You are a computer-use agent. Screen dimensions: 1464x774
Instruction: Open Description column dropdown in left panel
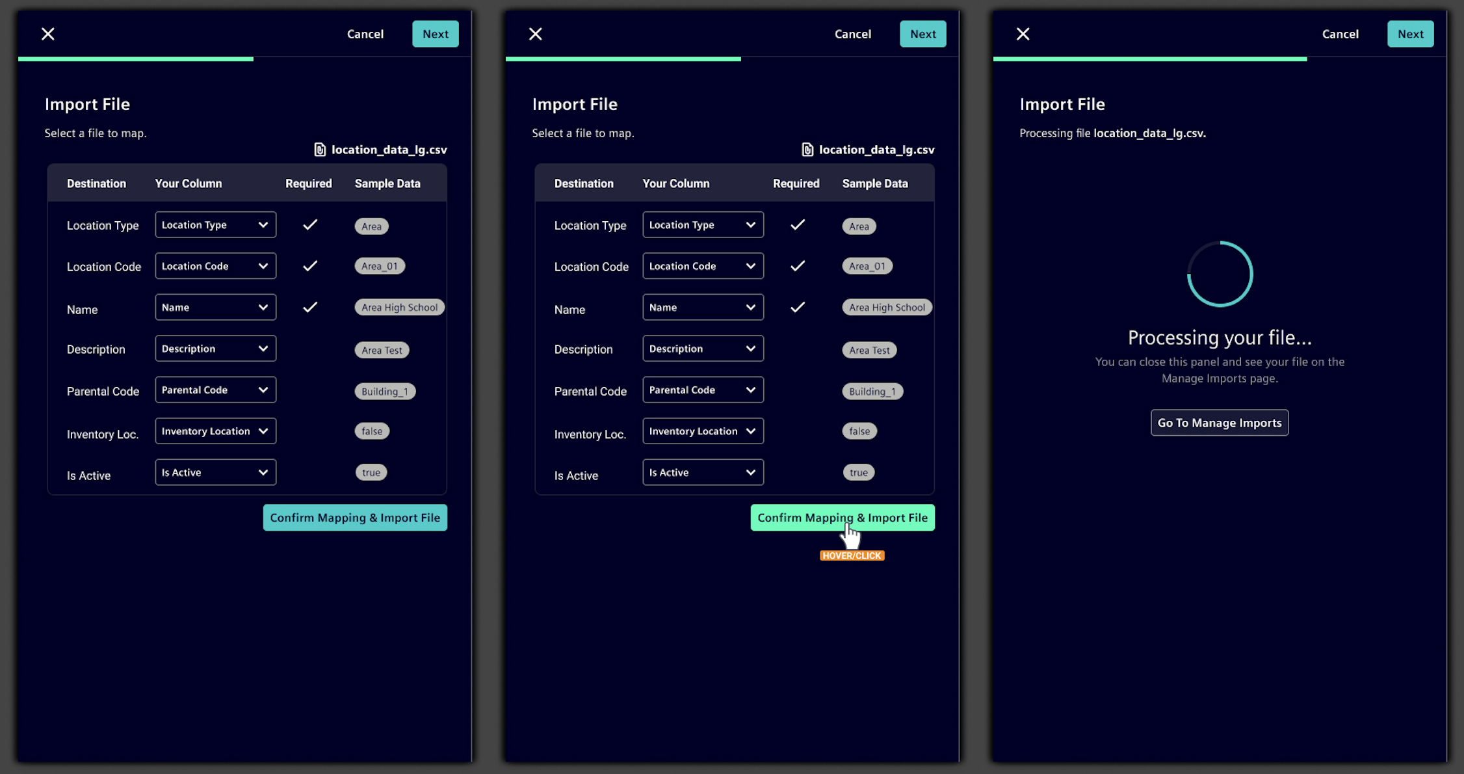click(x=215, y=349)
